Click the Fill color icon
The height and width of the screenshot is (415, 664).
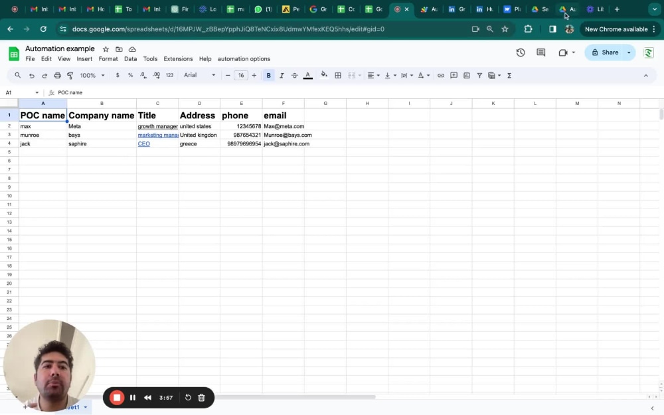[324, 75]
